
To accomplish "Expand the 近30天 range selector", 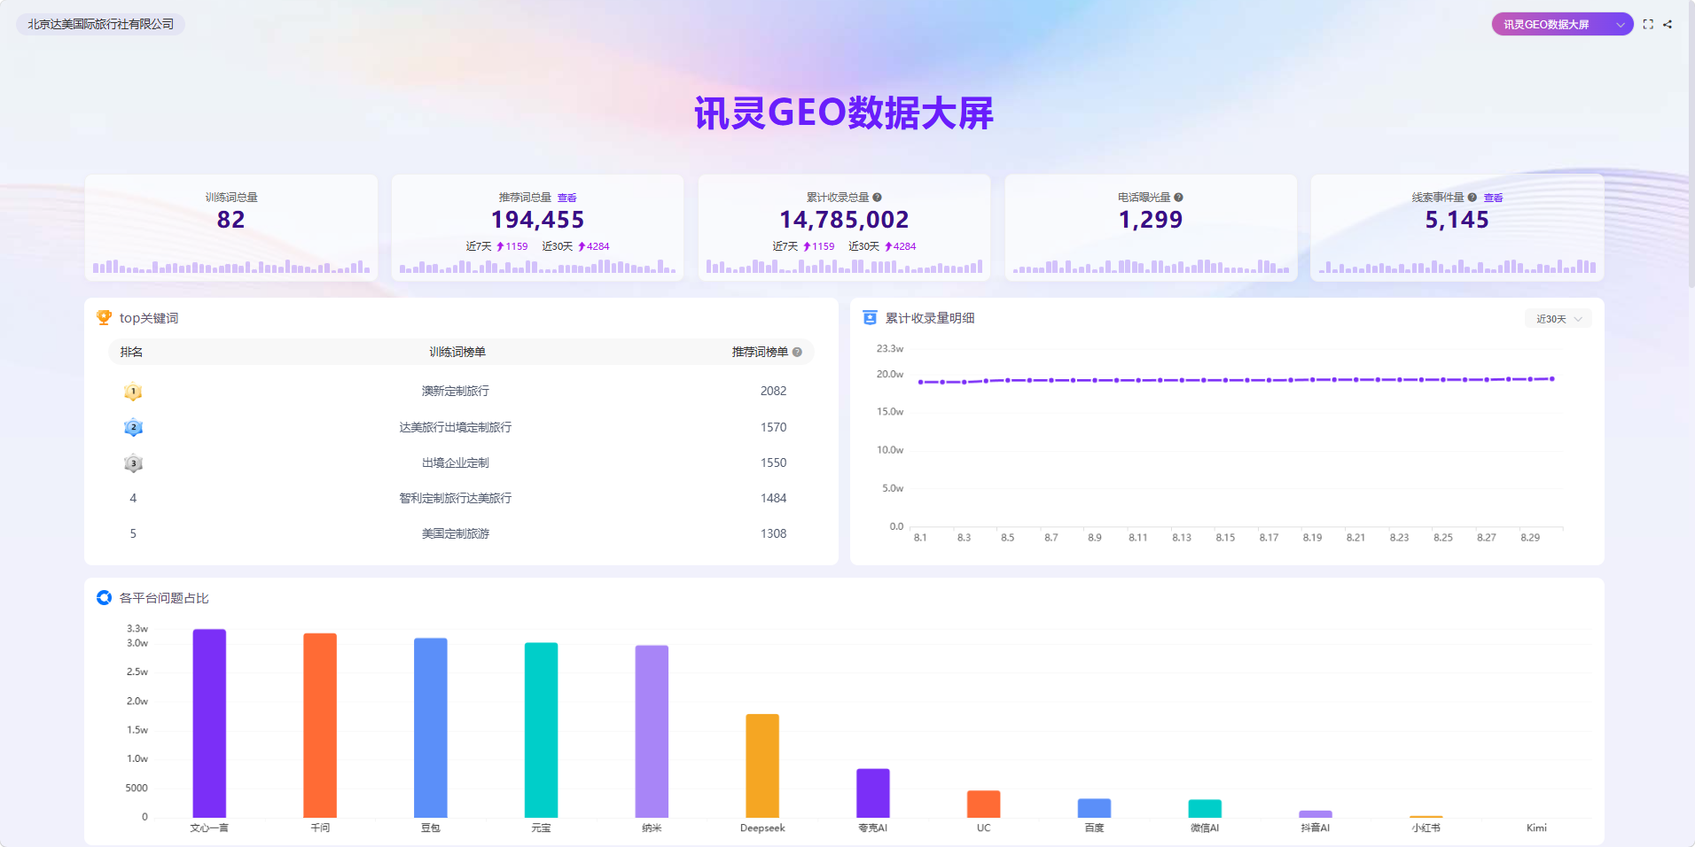I will 1558,319.
